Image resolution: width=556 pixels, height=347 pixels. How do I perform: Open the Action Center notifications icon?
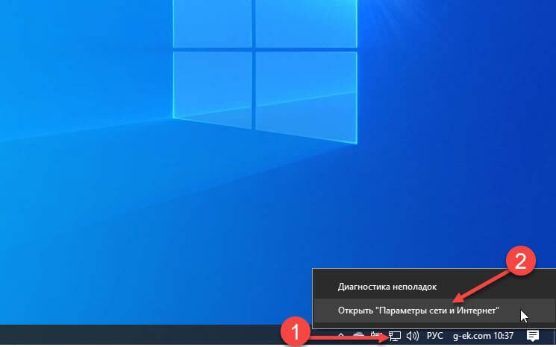point(533,336)
